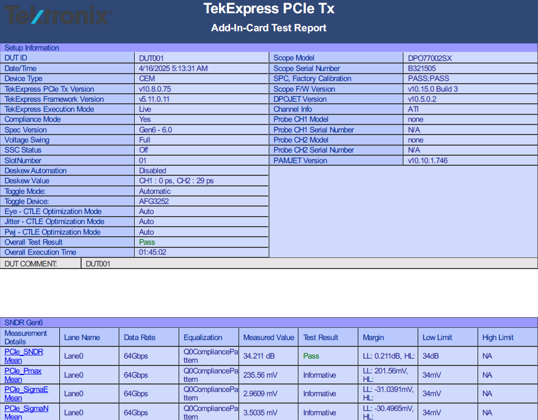Select measured value '3.5035 mV'
Viewport: 538px width, 420px height.
pos(260,413)
